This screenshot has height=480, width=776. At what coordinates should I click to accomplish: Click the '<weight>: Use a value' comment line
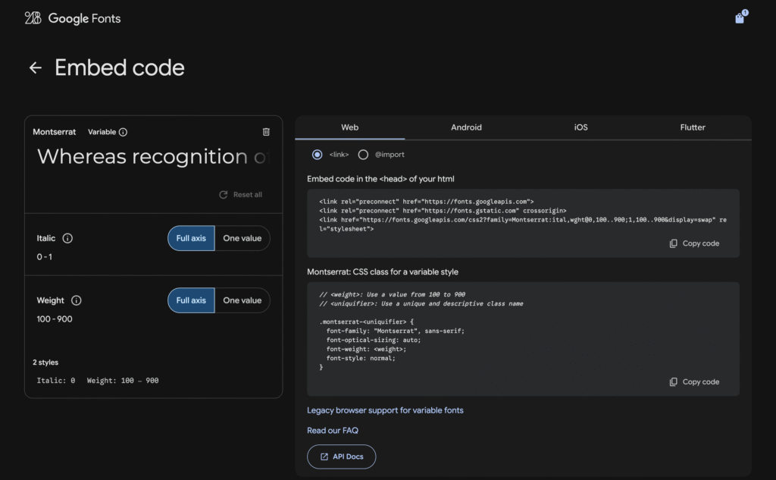tap(393, 294)
